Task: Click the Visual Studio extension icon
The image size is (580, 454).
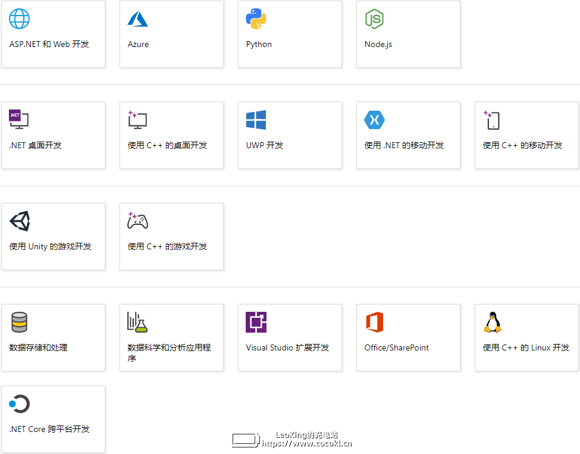Action: point(256,322)
